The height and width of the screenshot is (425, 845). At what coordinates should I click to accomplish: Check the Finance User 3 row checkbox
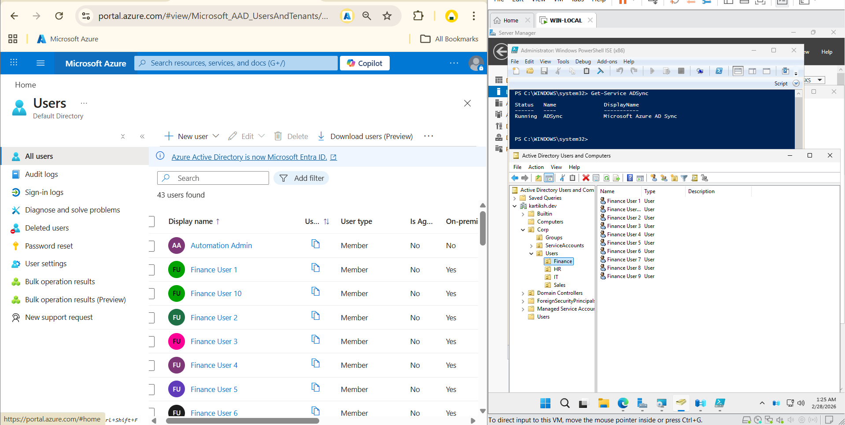[x=151, y=341]
